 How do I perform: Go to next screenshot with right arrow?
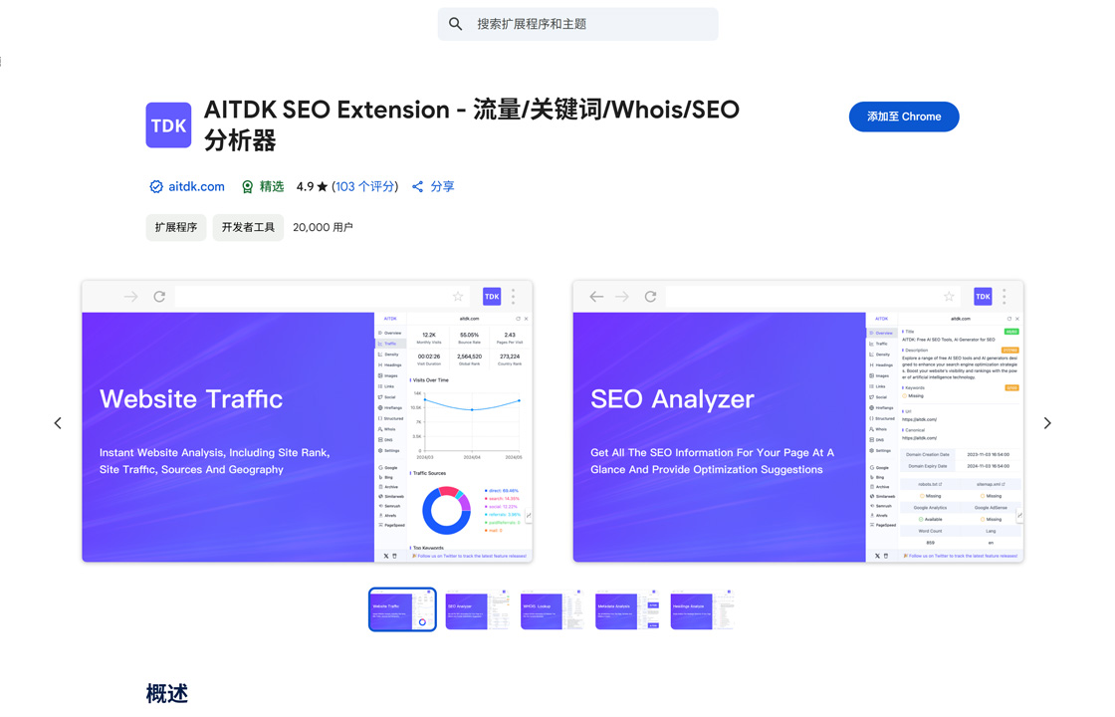(1046, 423)
